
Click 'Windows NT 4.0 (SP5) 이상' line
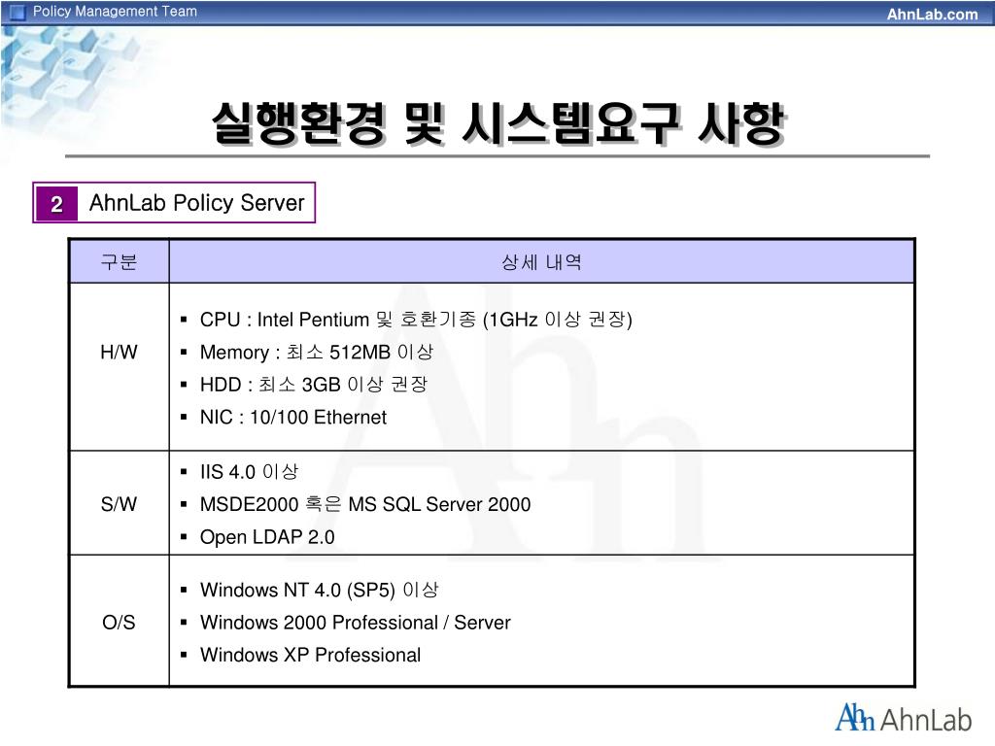pos(319,590)
